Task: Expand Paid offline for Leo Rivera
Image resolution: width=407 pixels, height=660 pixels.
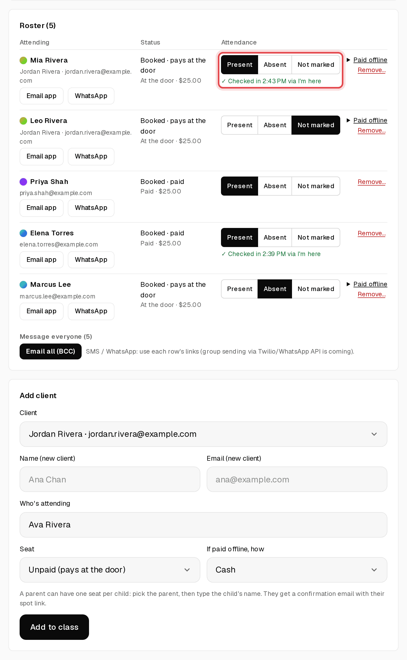Action: (x=367, y=120)
